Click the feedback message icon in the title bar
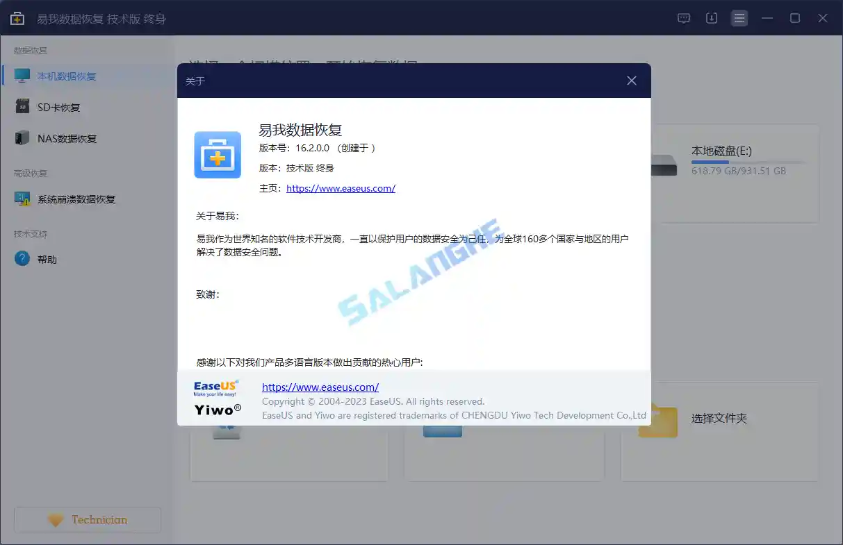This screenshot has height=545, width=843. pos(684,18)
